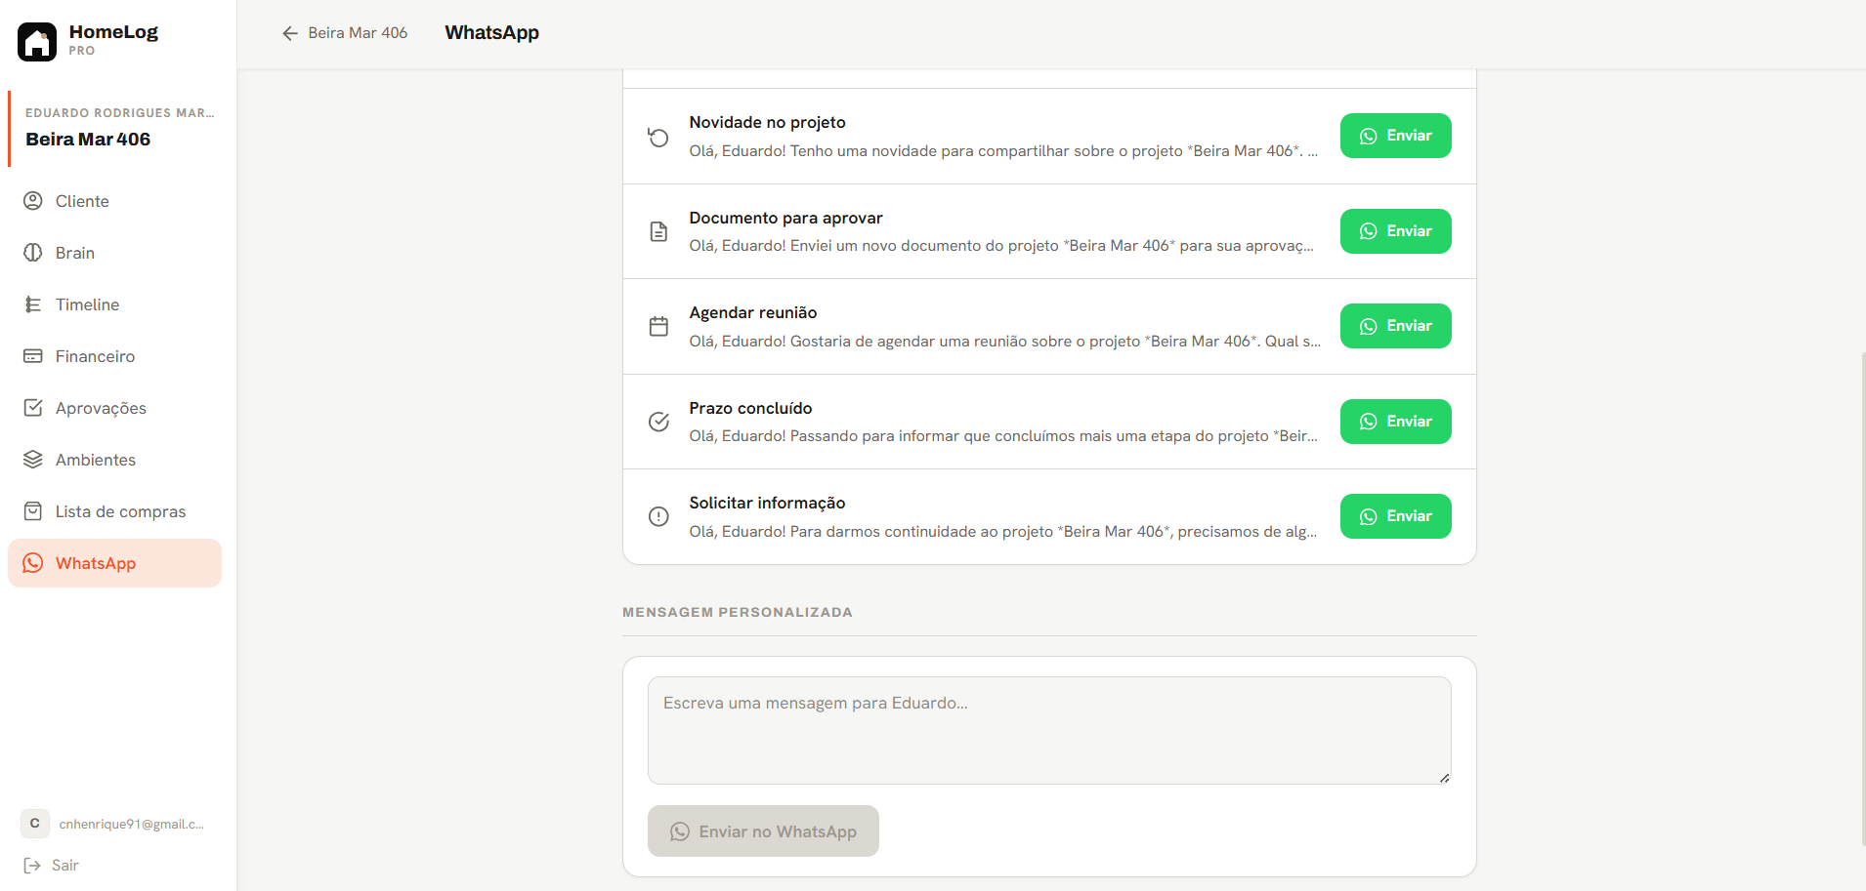Open Ambientes in sidebar
Screen dimensions: 1866x891
[115, 460]
